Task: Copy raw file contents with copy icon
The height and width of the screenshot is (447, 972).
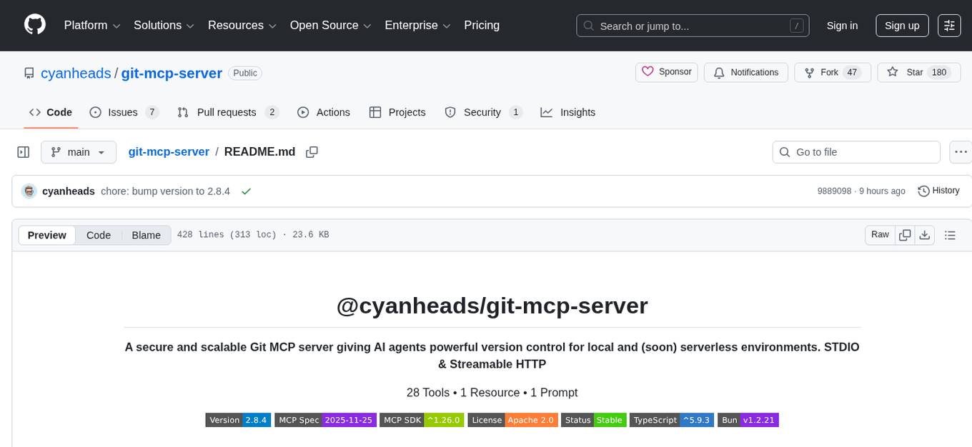Action: tap(905, 234)
